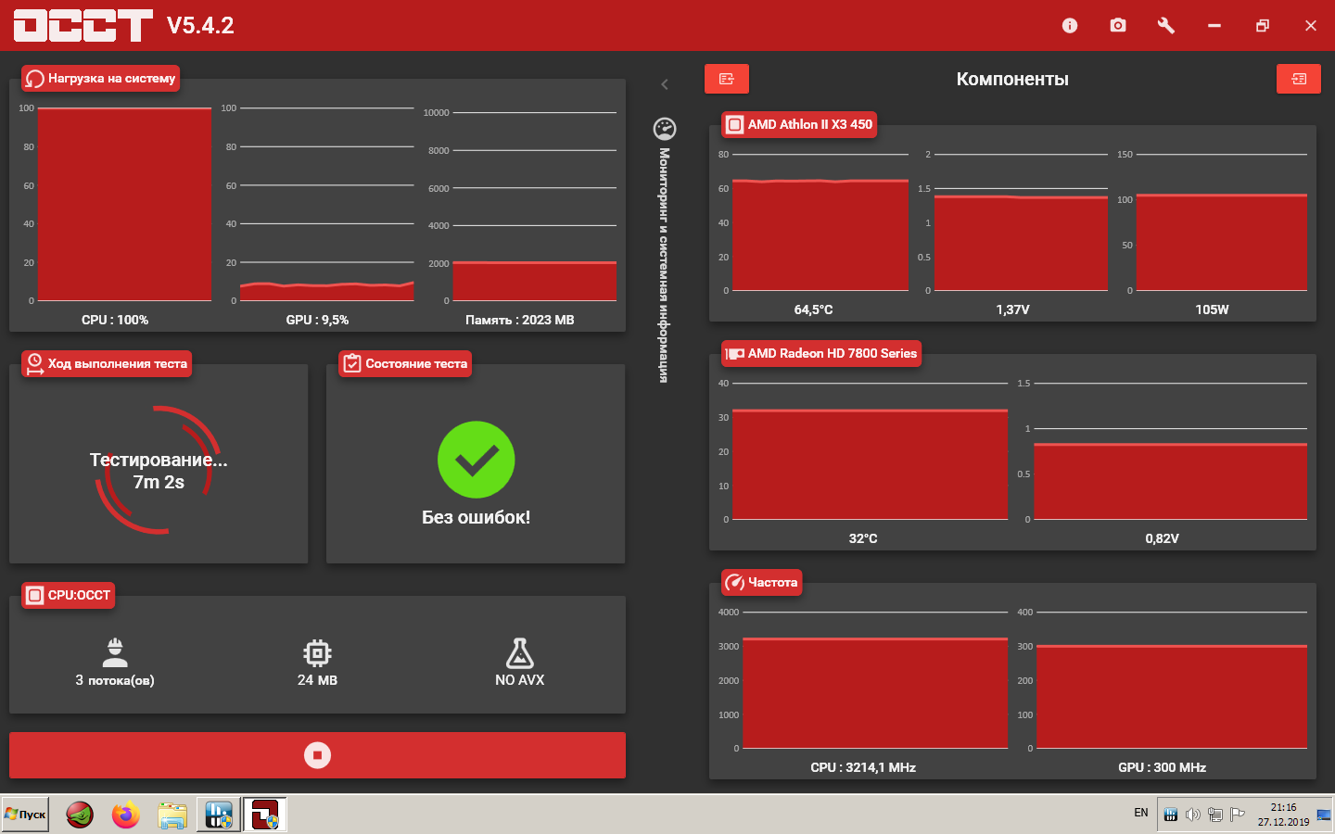Click the NO AVX flask icon
1335x834 pixels.
pos(519,652)
